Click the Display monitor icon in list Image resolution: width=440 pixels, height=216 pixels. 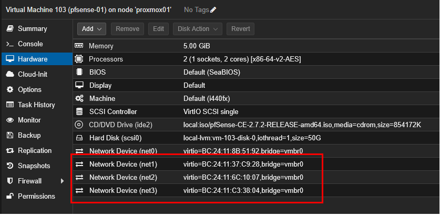point(79,85)
